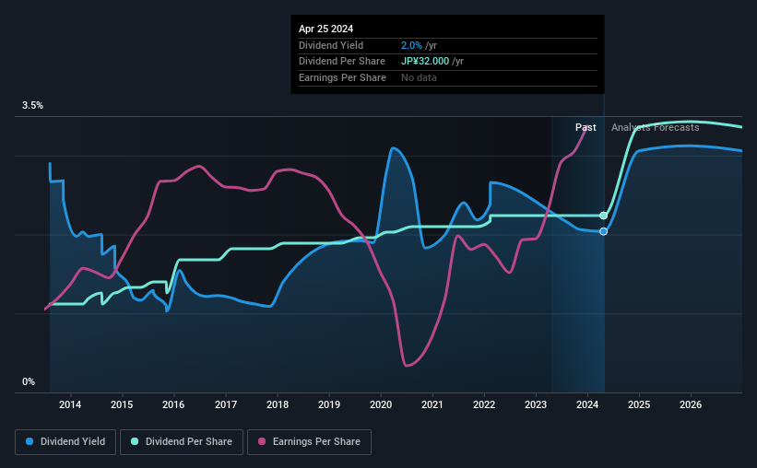Viewport: 757px width, 468px height.
Task: Click the pink Earnings Per Share legend dot
Action: [x=262, y=441]
